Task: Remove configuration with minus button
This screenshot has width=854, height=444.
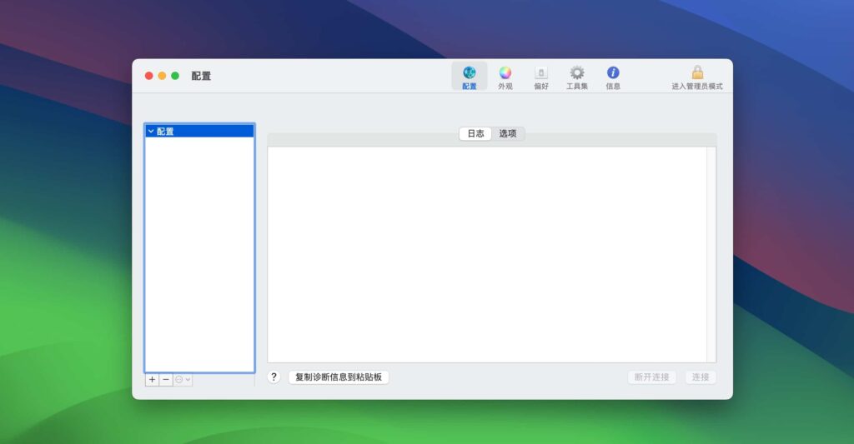Action: [x=166, y=379]
